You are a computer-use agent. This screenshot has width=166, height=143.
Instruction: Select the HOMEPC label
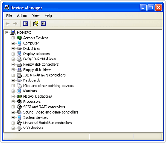24,33
